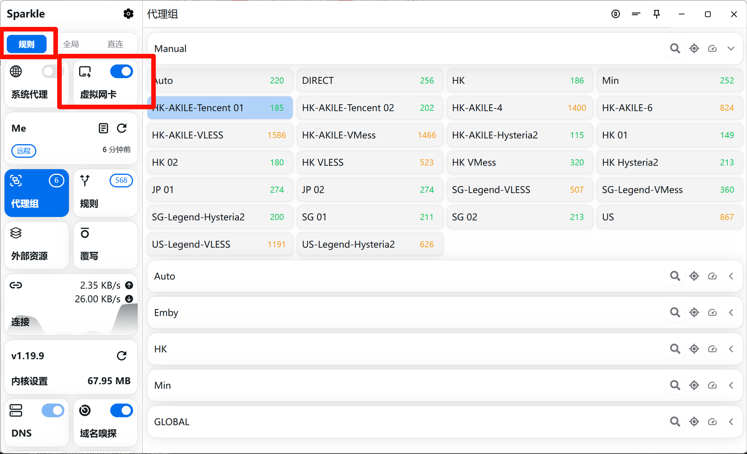Enable the 系统代理 system proxy switch
This screenshot has width=747, height=454.
click(52, 71)
